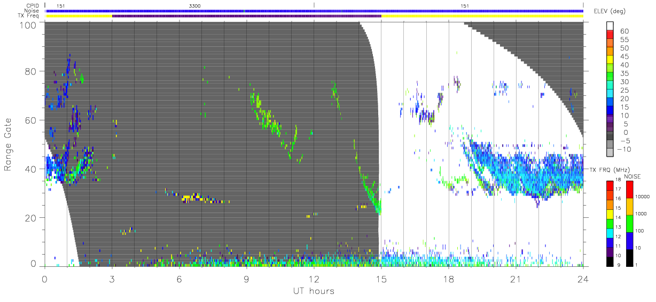Pick the green cell of NOISE colorbar
This screenshot has height=302, width=656.
pos(630,223)
